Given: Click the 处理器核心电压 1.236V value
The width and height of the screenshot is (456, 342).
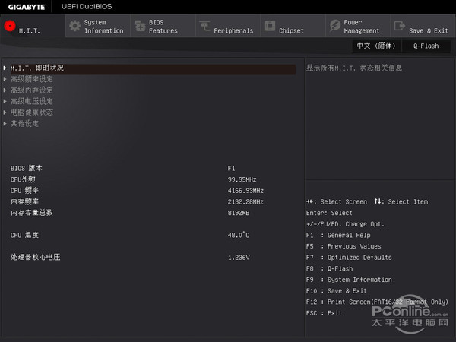Looking at the screenshot, I should [238, 257].
